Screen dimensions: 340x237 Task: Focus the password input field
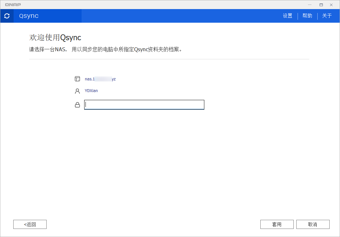[144, 105]
